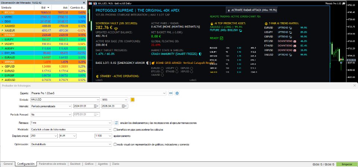Click the diamond icon beside 282.76 €
The width and height of the screenshot is (358, 167).
[116, 29]
